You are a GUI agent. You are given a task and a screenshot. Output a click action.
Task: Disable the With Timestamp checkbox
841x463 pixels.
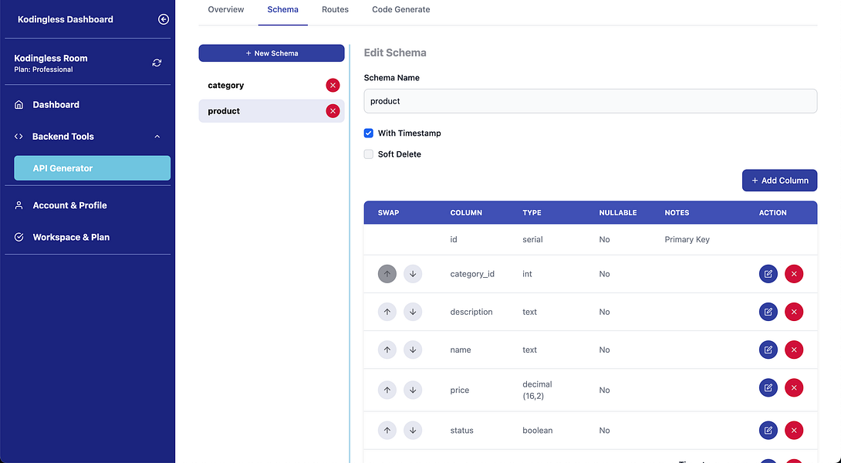point(368,133)
